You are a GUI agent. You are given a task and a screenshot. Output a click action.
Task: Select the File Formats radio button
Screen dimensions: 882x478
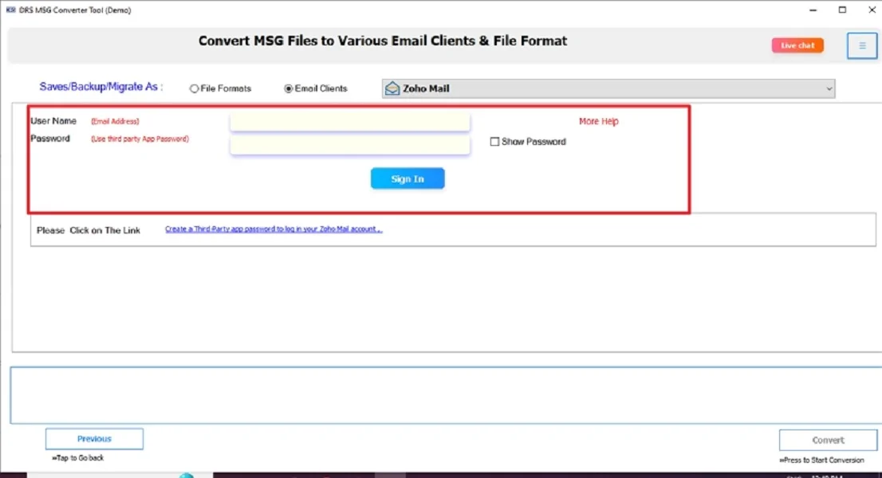tap(194, 89)
